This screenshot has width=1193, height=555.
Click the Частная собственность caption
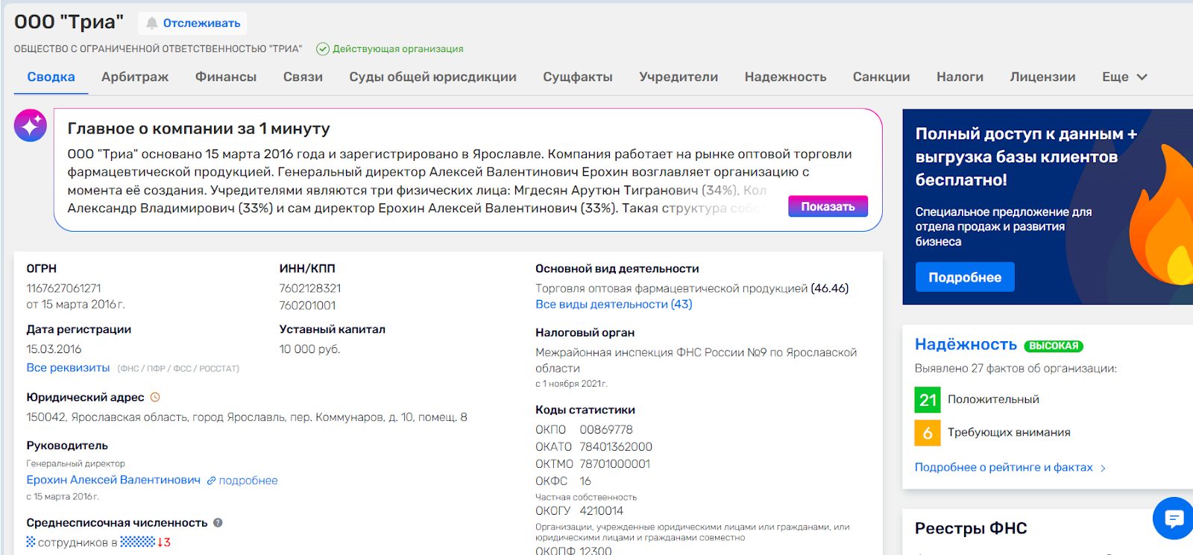pos(586,497)
